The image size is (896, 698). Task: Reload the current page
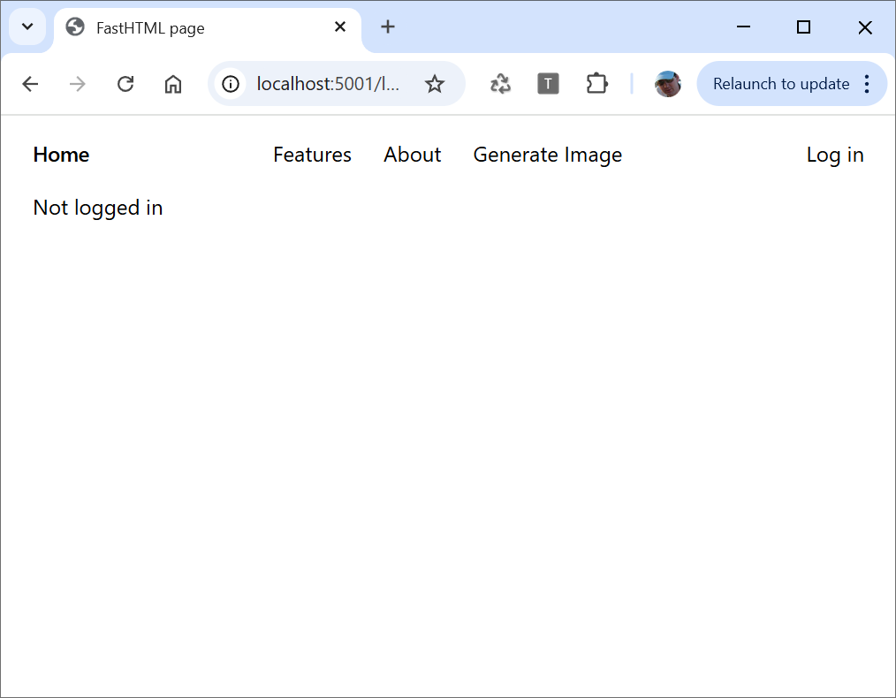pos(125,84)
